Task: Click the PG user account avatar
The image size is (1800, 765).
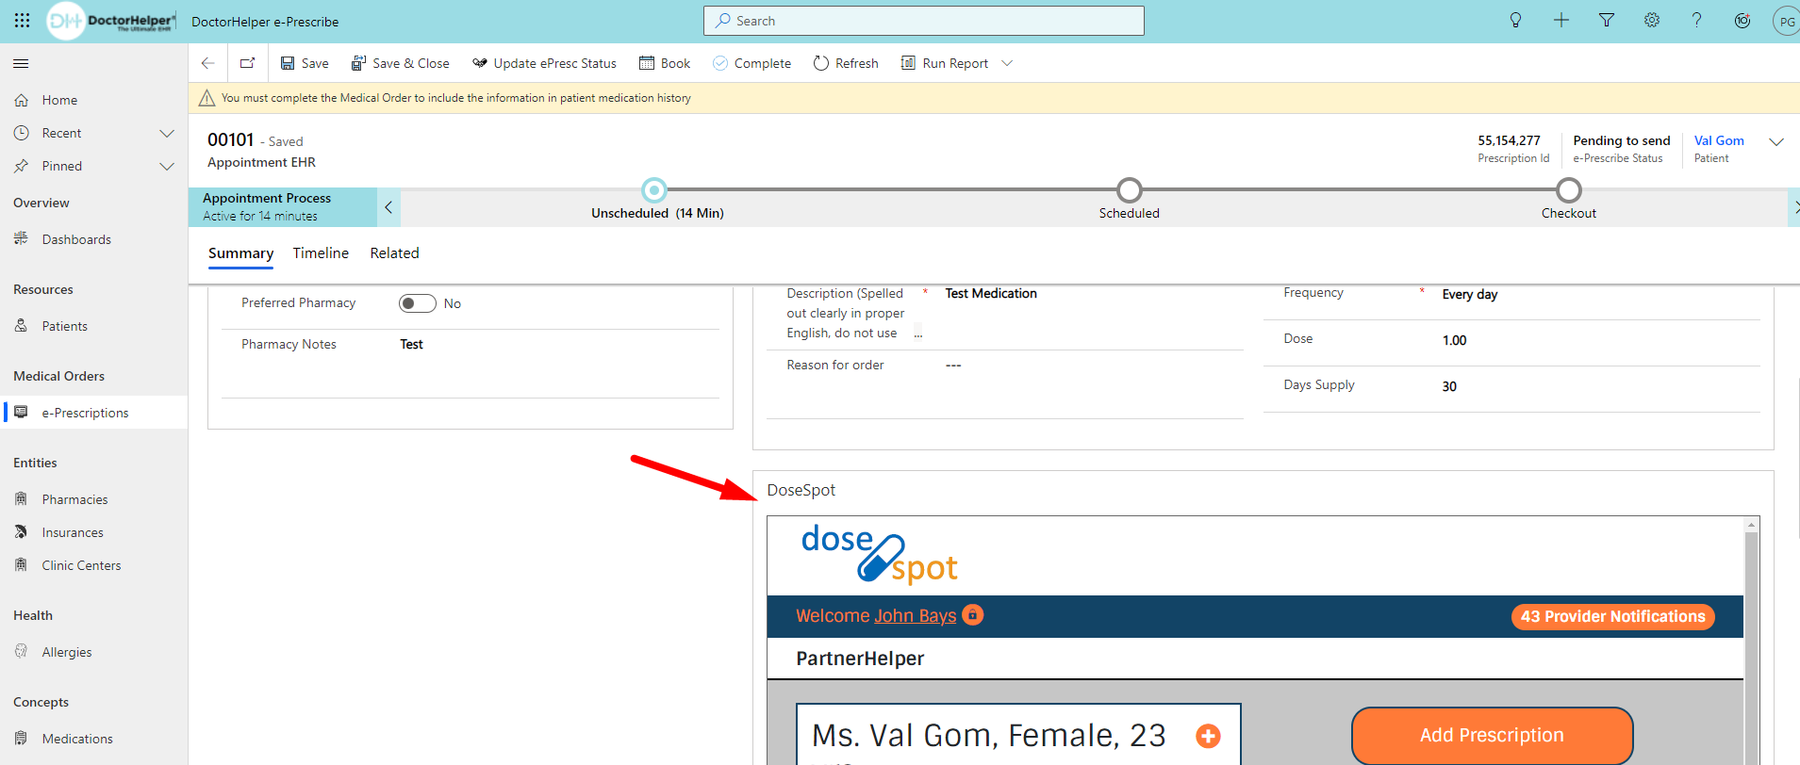Action: tap(1786, 21)
